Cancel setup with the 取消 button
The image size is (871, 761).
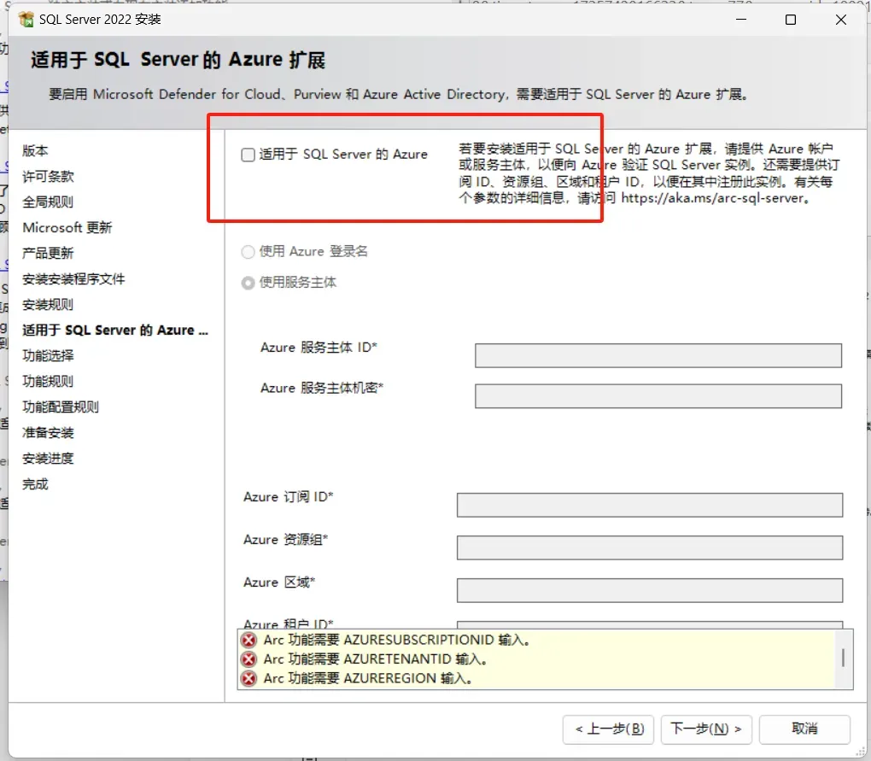pos(804,729)
